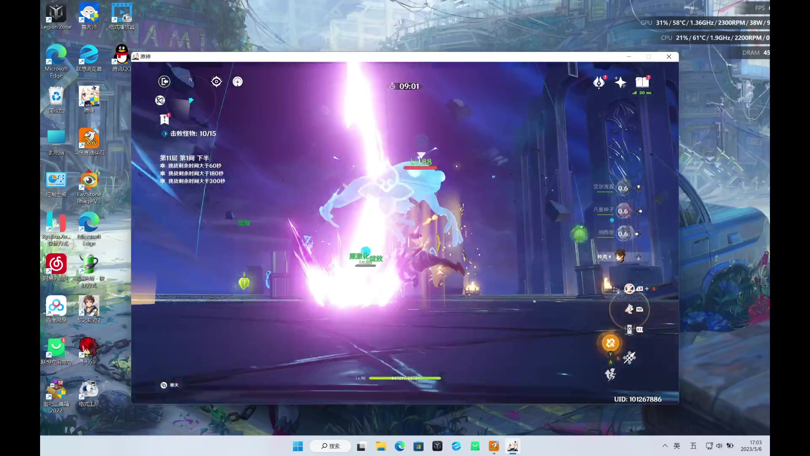Image resolution: width=810 pixels, height=456 pixels.
Task: Open the 回收站 recycle bin icon
Action: 56,100
